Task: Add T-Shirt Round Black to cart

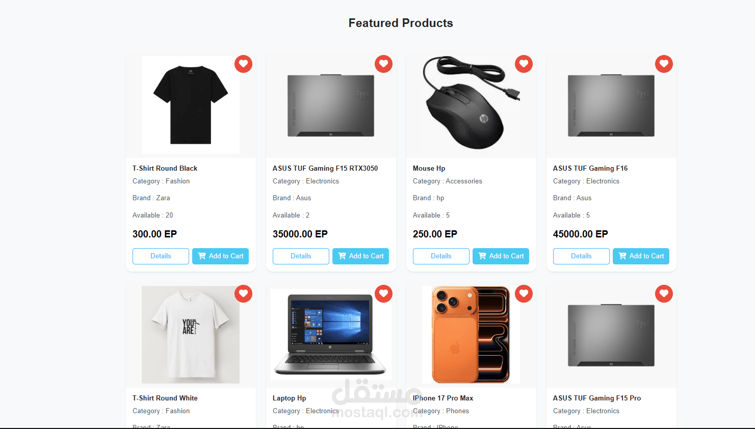Action: coord(220,256)
